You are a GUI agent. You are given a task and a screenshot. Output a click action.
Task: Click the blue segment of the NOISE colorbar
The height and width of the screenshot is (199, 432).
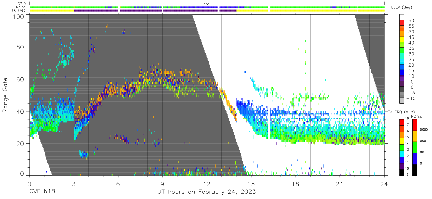tap(415, 158)
